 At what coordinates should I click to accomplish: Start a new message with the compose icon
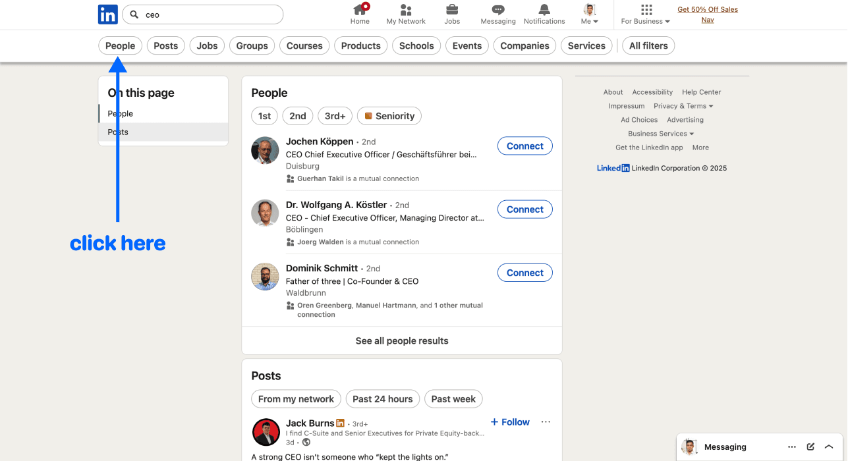pos(810,447)
